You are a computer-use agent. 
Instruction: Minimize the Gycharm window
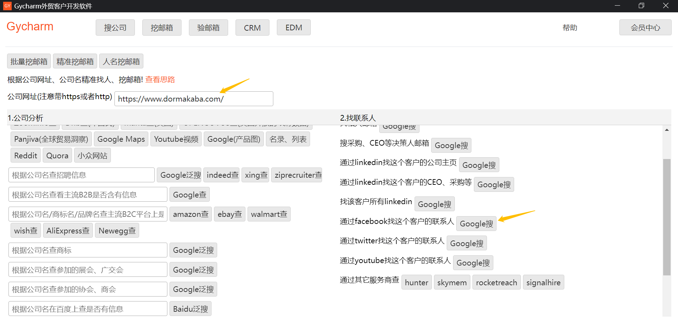click(x=617, y=6)
